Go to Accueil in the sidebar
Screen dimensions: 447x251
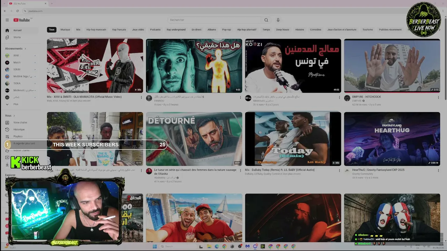click(22, 30)
